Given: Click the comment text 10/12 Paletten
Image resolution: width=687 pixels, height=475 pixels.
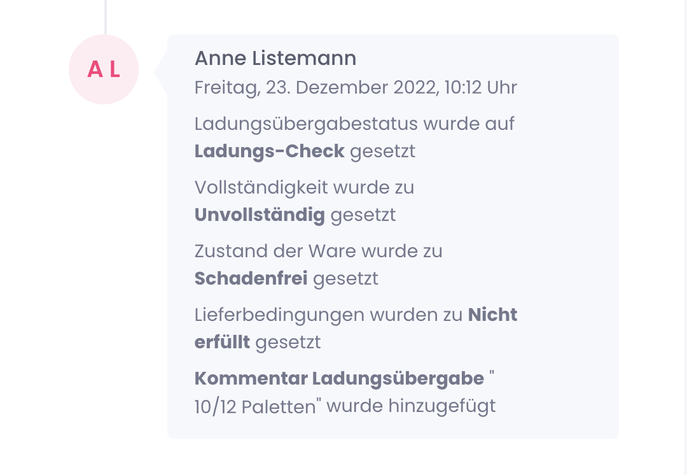Looking at the screenshot, I should tap(254, 407).
